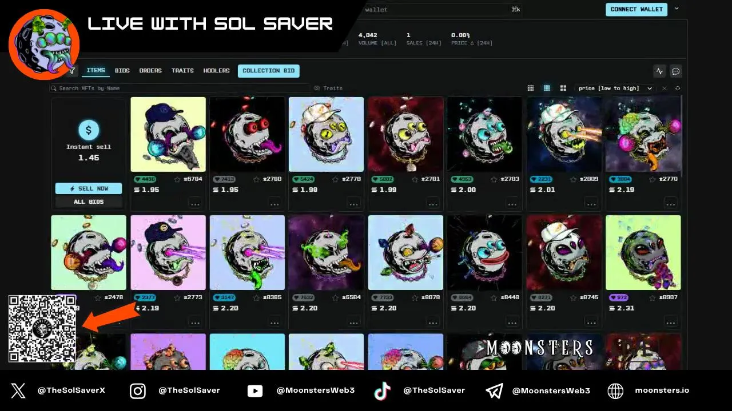The width and height of the screenshot is (732, 411).
Task: Click the SELL NOW button
Action: coord(89,188)
